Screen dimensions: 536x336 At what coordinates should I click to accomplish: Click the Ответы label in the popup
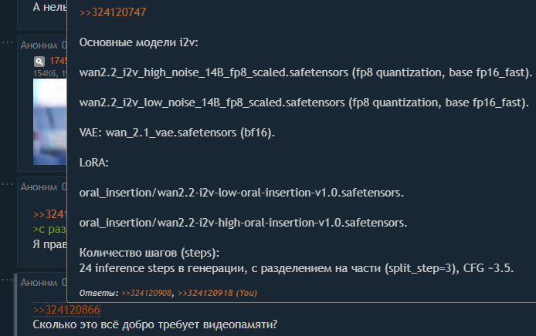[99, 293]
